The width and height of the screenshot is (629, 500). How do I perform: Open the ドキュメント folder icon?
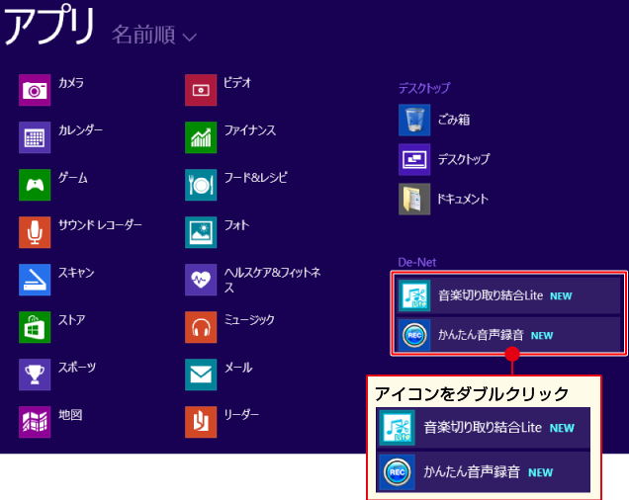tap(414, 200)
